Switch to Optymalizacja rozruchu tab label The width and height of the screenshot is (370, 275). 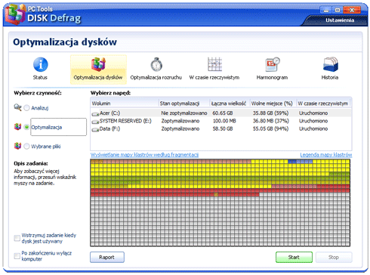coord(156,77)
